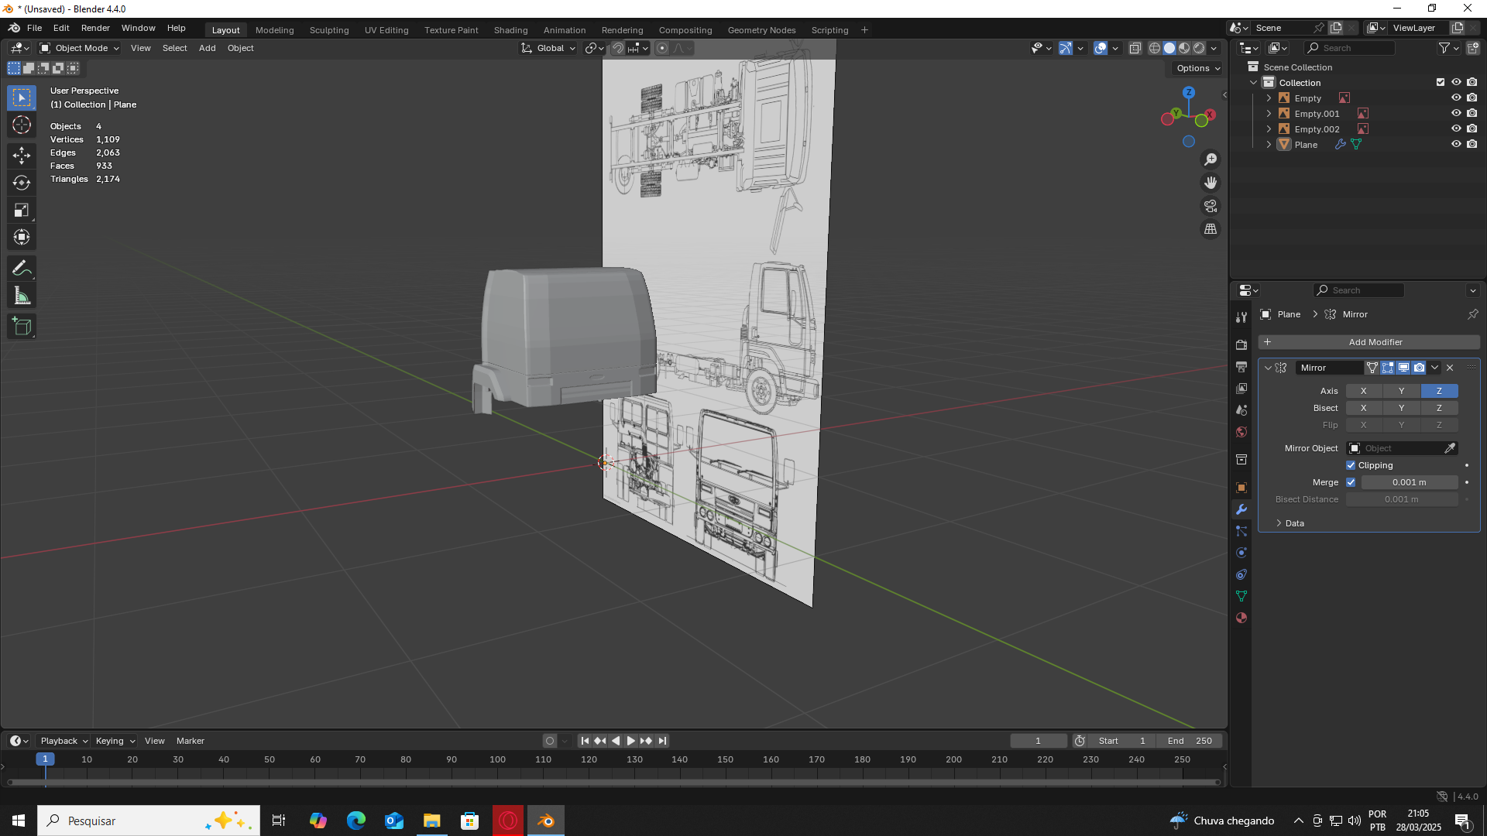
Task: Expand the Plane item in outliner
Action: click(1269, 145)
